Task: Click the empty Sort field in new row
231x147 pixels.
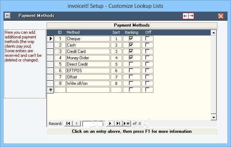Action: 116,90
